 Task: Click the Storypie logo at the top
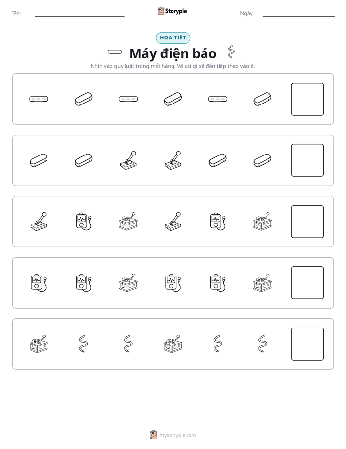coord(172,11)
